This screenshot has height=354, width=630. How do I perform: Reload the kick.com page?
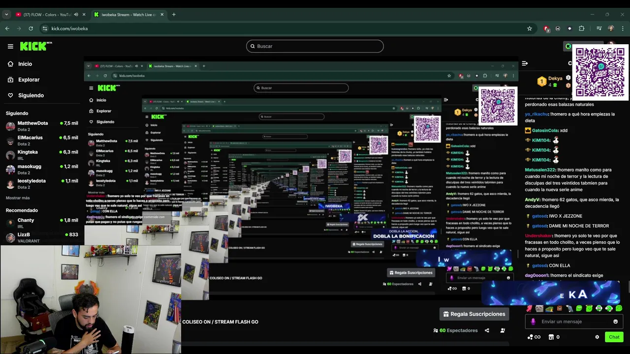[x=31, y=29]
